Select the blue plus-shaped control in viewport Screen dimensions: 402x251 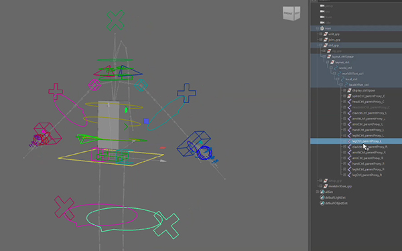187,93
